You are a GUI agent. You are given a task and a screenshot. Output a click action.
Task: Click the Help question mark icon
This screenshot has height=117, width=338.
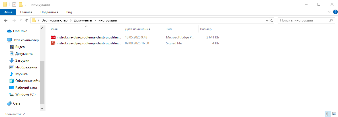click(335, 12)
